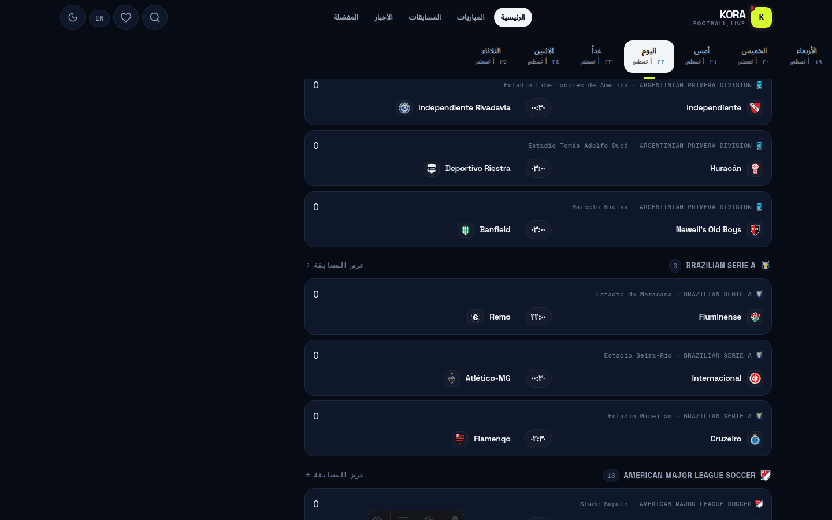Click the match count badge 3 for Brazilian Serie A
The width and height of the screenshot is (832, 520).
pyautogui.click(x=675, y=266)
